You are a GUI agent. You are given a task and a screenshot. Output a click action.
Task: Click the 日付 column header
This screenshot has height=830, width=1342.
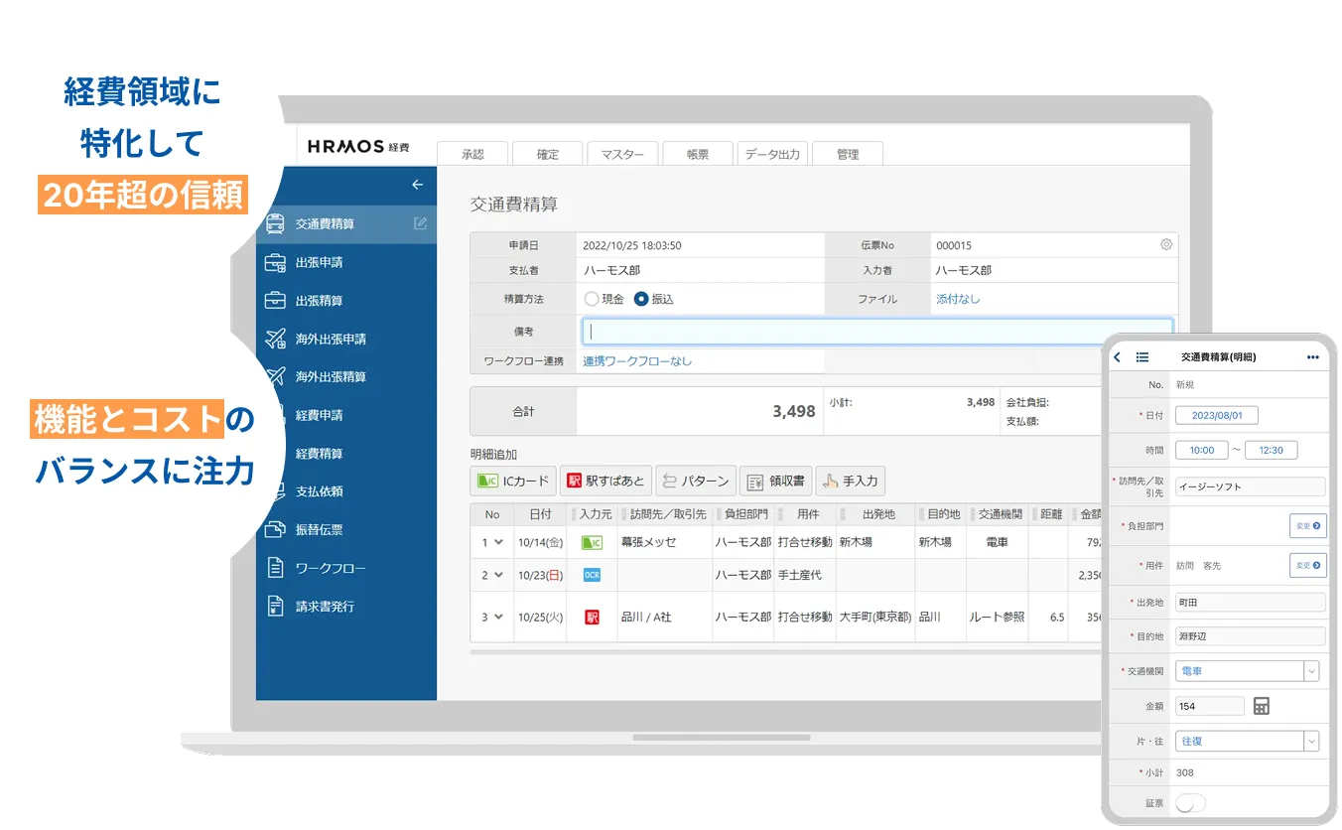540,514
